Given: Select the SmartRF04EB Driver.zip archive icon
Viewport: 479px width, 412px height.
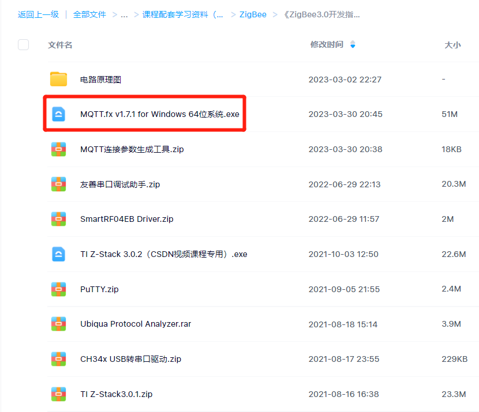Looking at the screenshot, I should click(x=58, y=219).
